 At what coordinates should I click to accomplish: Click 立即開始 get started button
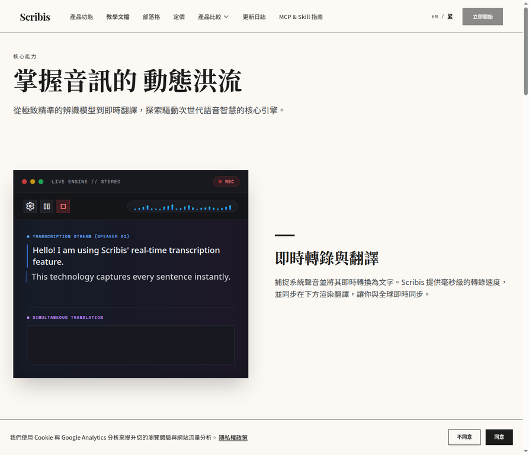click(482, 17)
